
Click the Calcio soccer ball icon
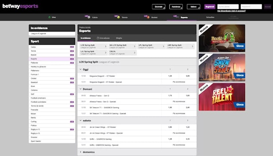point(89,17)
